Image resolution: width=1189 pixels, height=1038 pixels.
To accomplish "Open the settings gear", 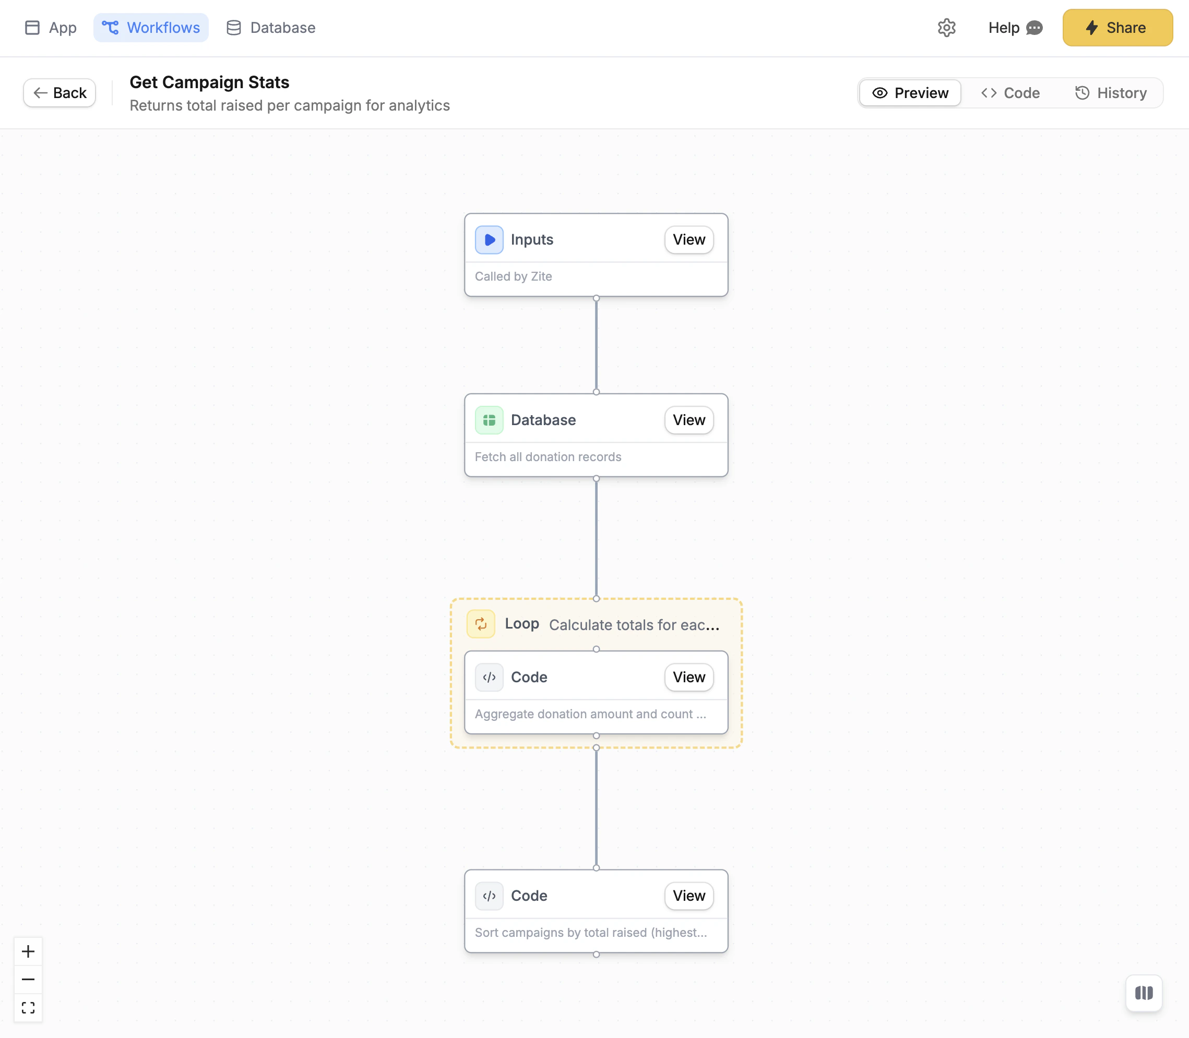I will click(x=947, y=27).
